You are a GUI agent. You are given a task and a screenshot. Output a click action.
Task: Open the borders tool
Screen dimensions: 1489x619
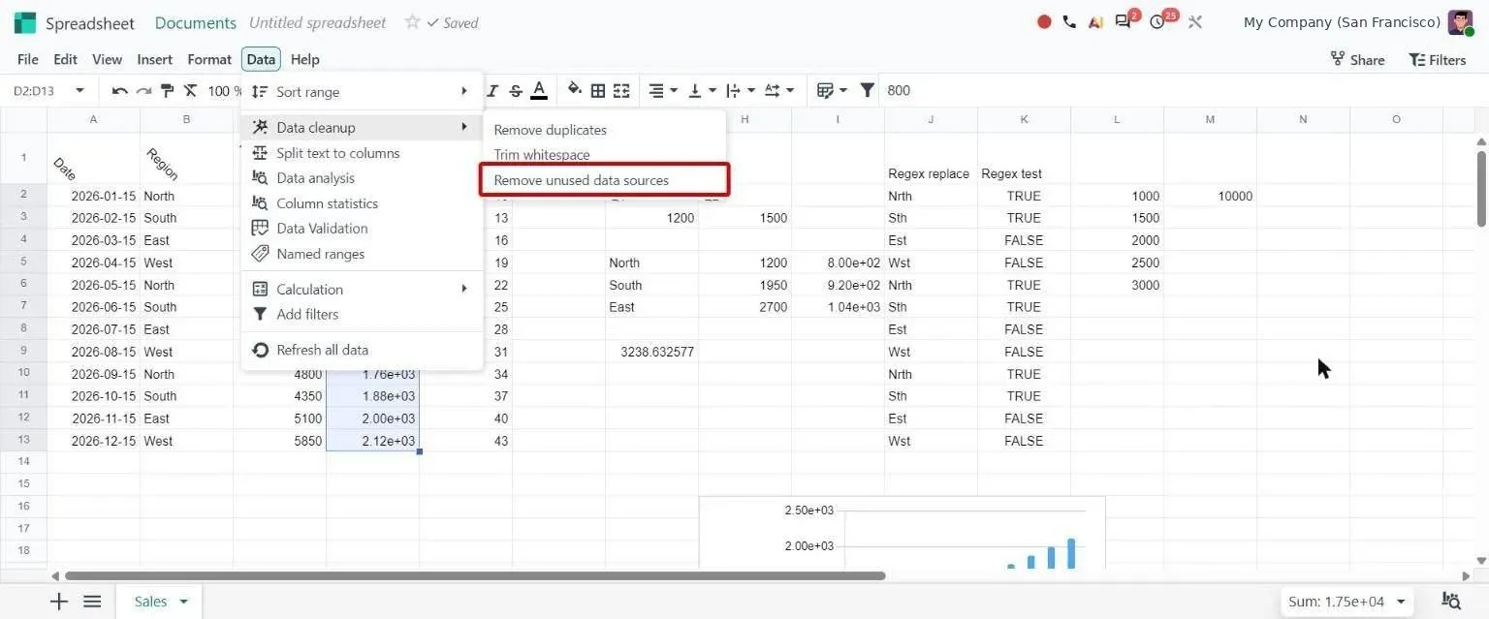pyautogui.click(x=598, y=91)
